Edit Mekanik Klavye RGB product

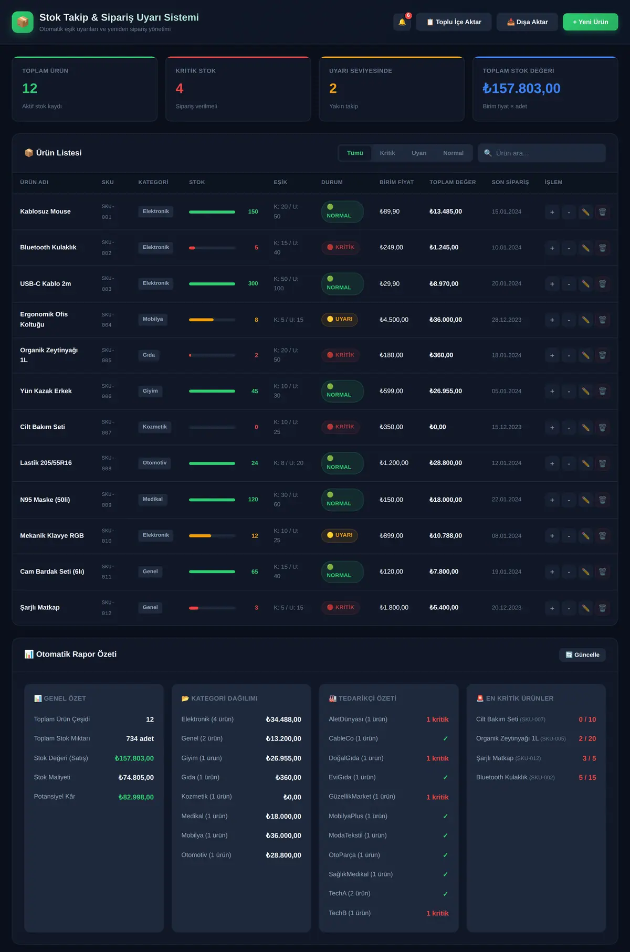pyautogui.click(x=585, y=536)
